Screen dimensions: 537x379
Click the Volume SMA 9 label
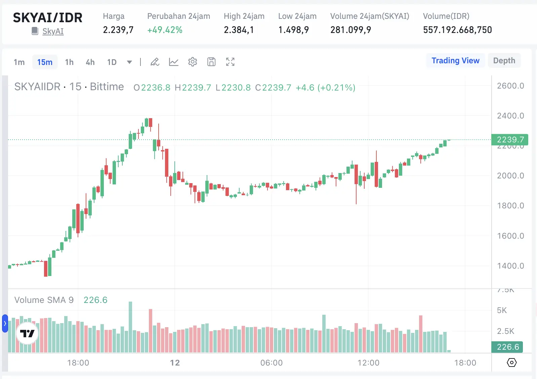click(x=44, y=300)
